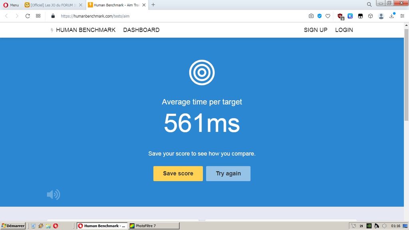Close the Human Benchmark browser tab
Screen dimensions: 409x230
144,5
